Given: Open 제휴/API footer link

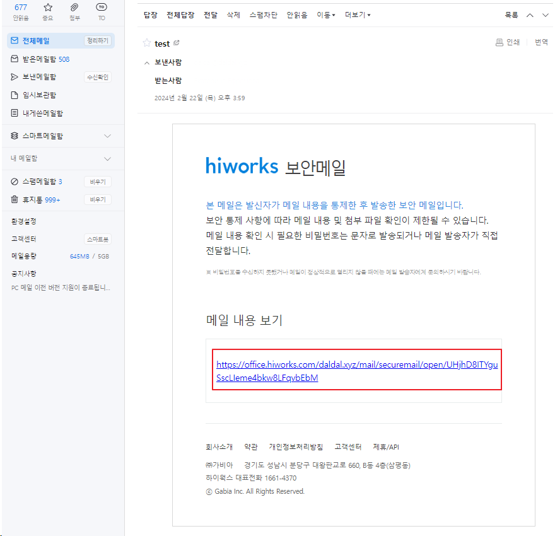Looking at the screenshot, I should click(x=386, y=447).
